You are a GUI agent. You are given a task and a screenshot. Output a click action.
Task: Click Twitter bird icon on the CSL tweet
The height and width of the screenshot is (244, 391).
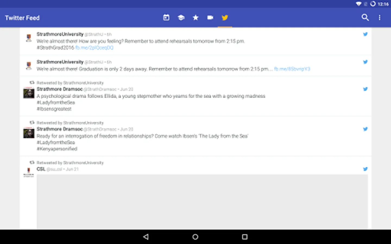[365, 169]
